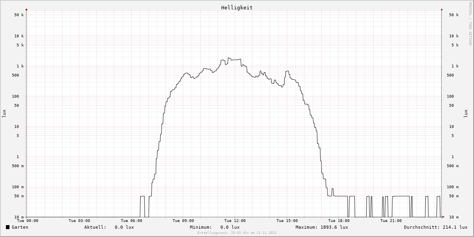Select the "Tue 21:00" time axis label

(391, 221)
